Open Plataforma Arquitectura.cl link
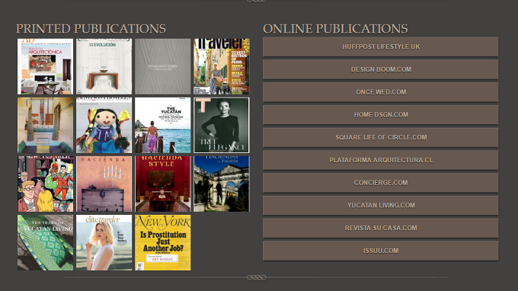518x291 pixels. (x=381, y=160)
